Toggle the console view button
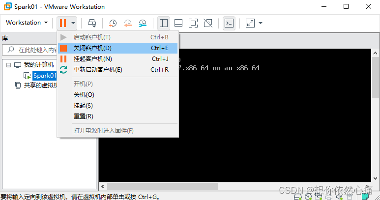Screen dimensions: 380x200 pos(229,23)
